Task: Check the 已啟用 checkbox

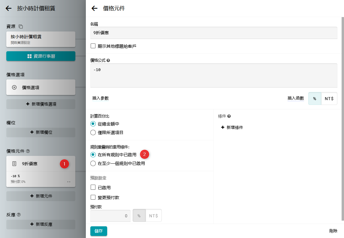Action: click(x=93, y=188)
